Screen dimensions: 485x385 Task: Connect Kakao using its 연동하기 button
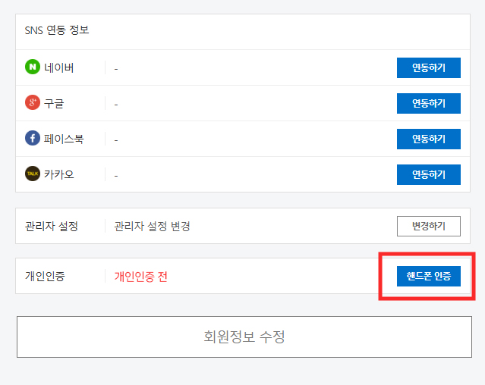pyautogui.click(x=428, y=174)
